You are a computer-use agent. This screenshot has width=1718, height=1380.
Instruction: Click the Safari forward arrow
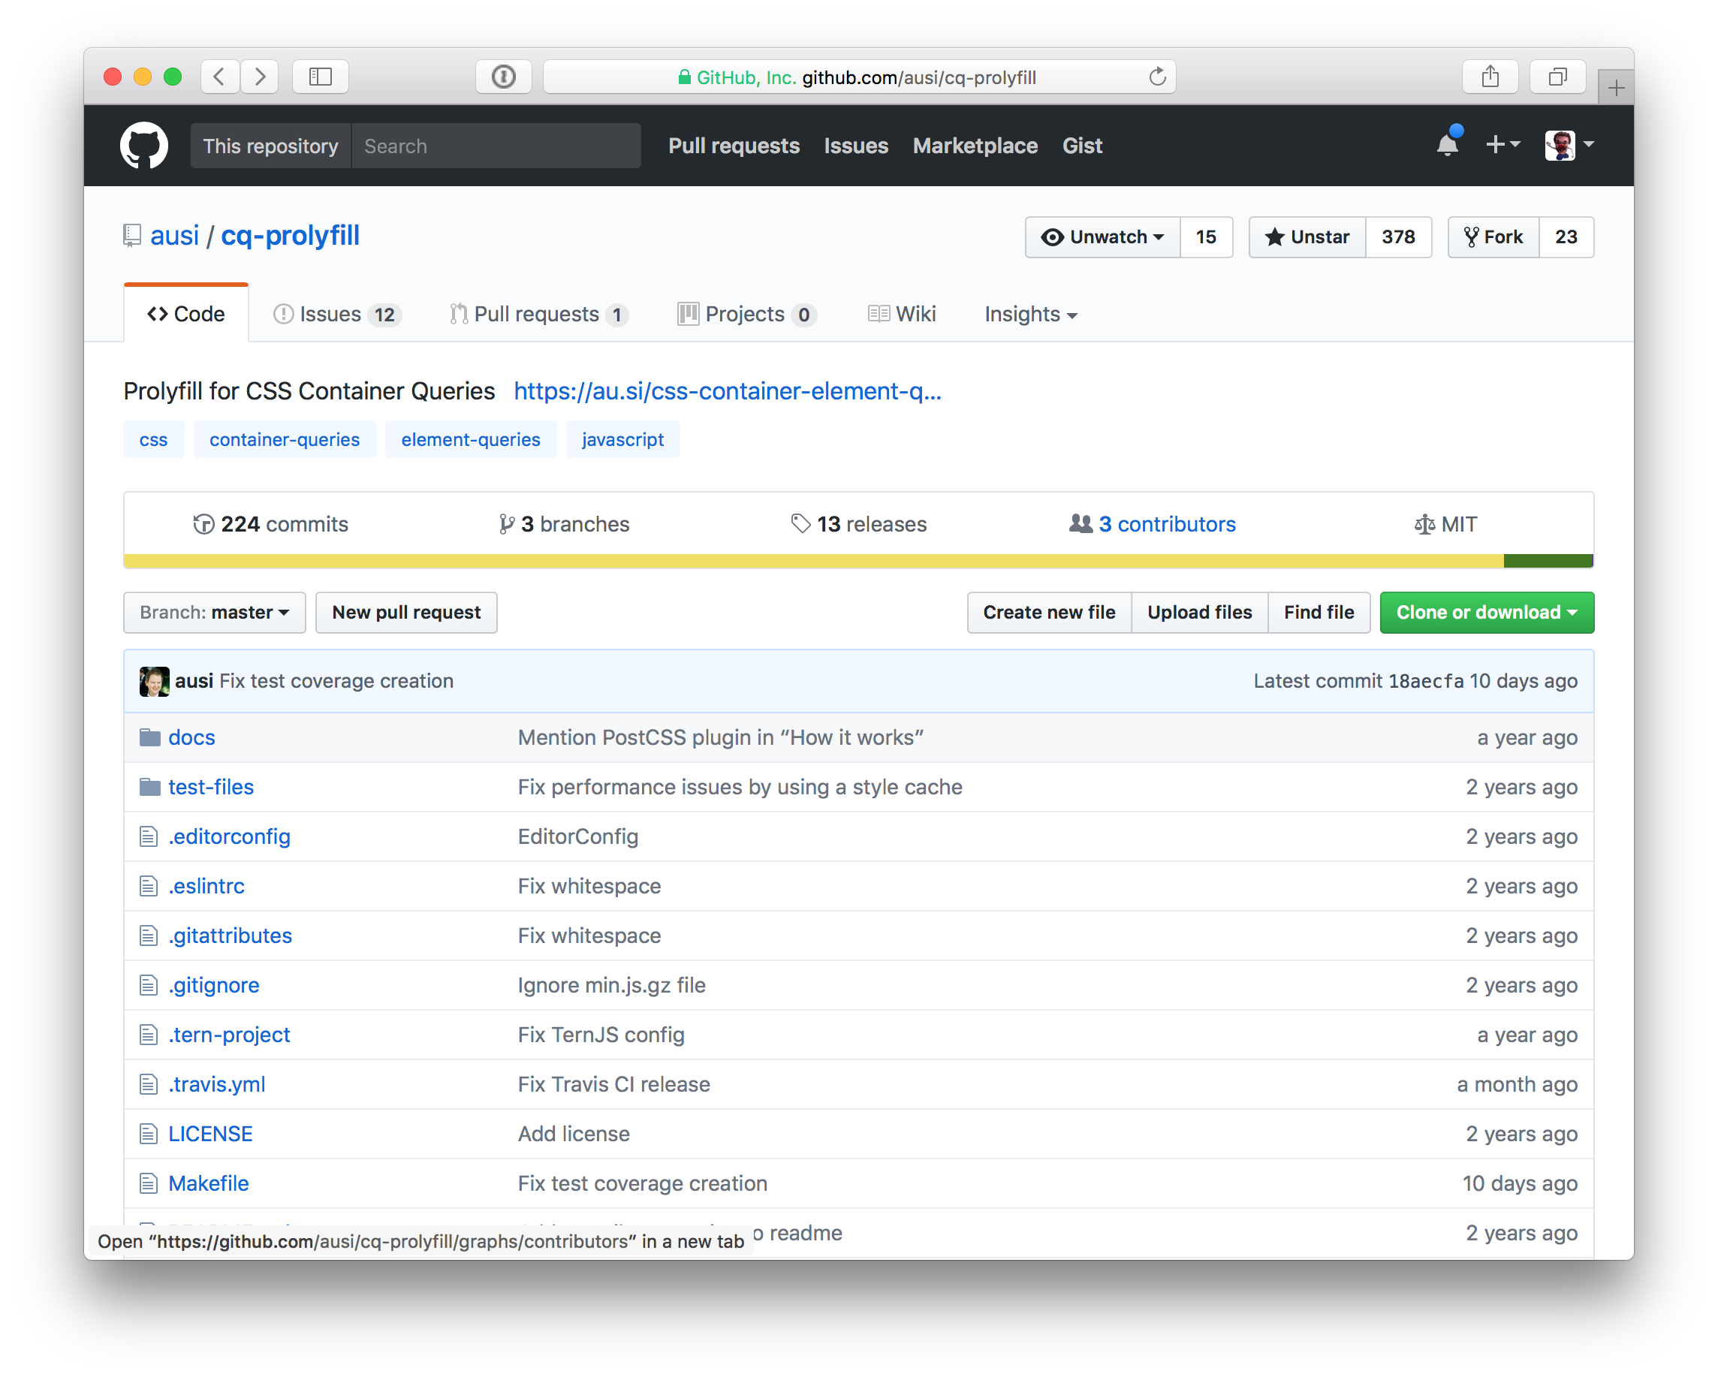click(x=260, y=77)
